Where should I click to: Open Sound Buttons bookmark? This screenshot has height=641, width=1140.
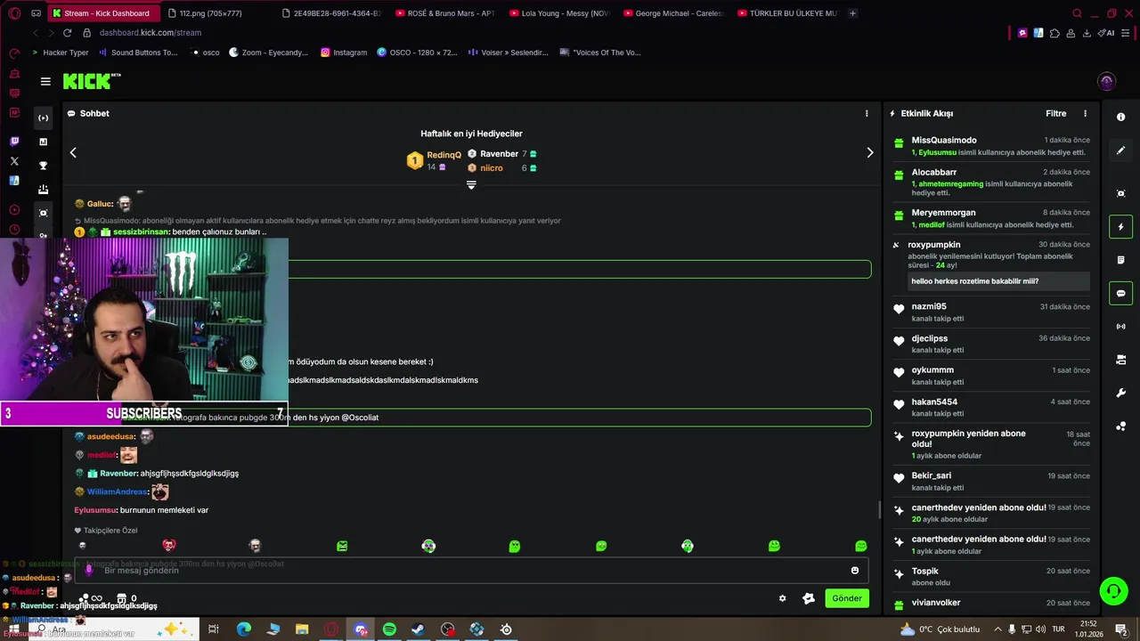tap(138, 53)
